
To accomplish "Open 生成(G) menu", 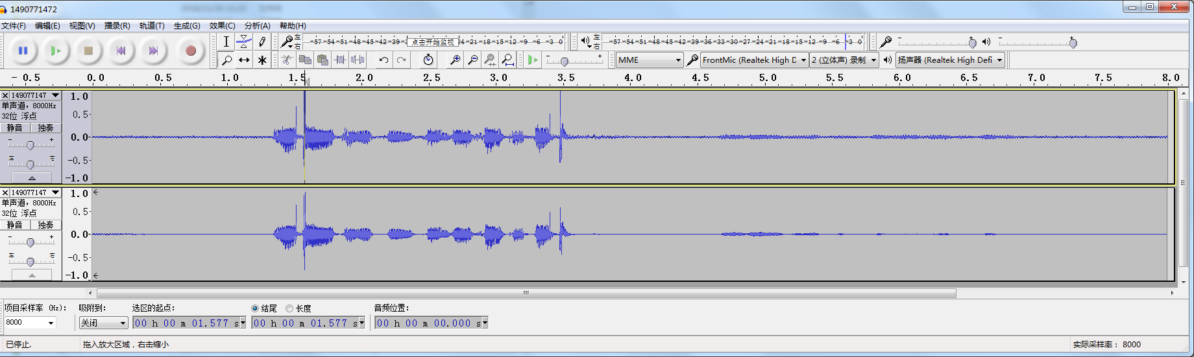I will click(x=187, y=26).
